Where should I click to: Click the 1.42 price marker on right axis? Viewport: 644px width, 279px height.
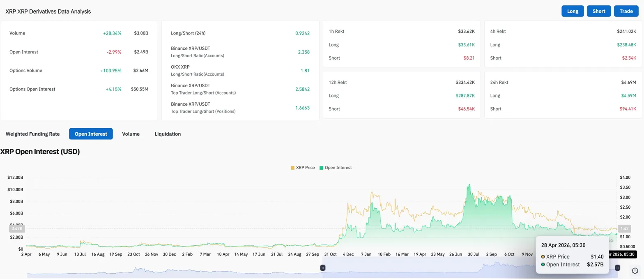(624, 228)
